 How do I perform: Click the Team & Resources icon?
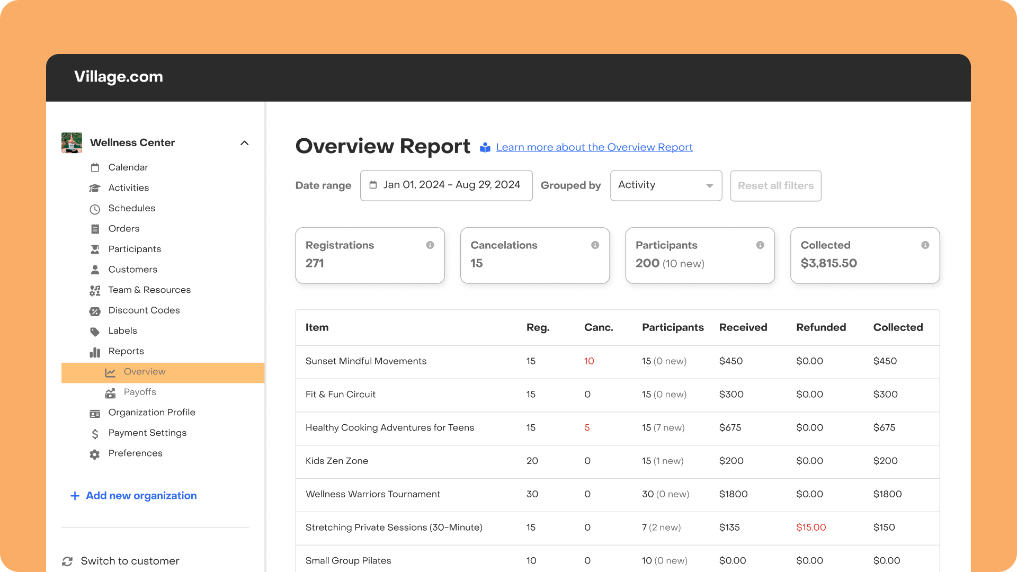click(x=95, y=290)
